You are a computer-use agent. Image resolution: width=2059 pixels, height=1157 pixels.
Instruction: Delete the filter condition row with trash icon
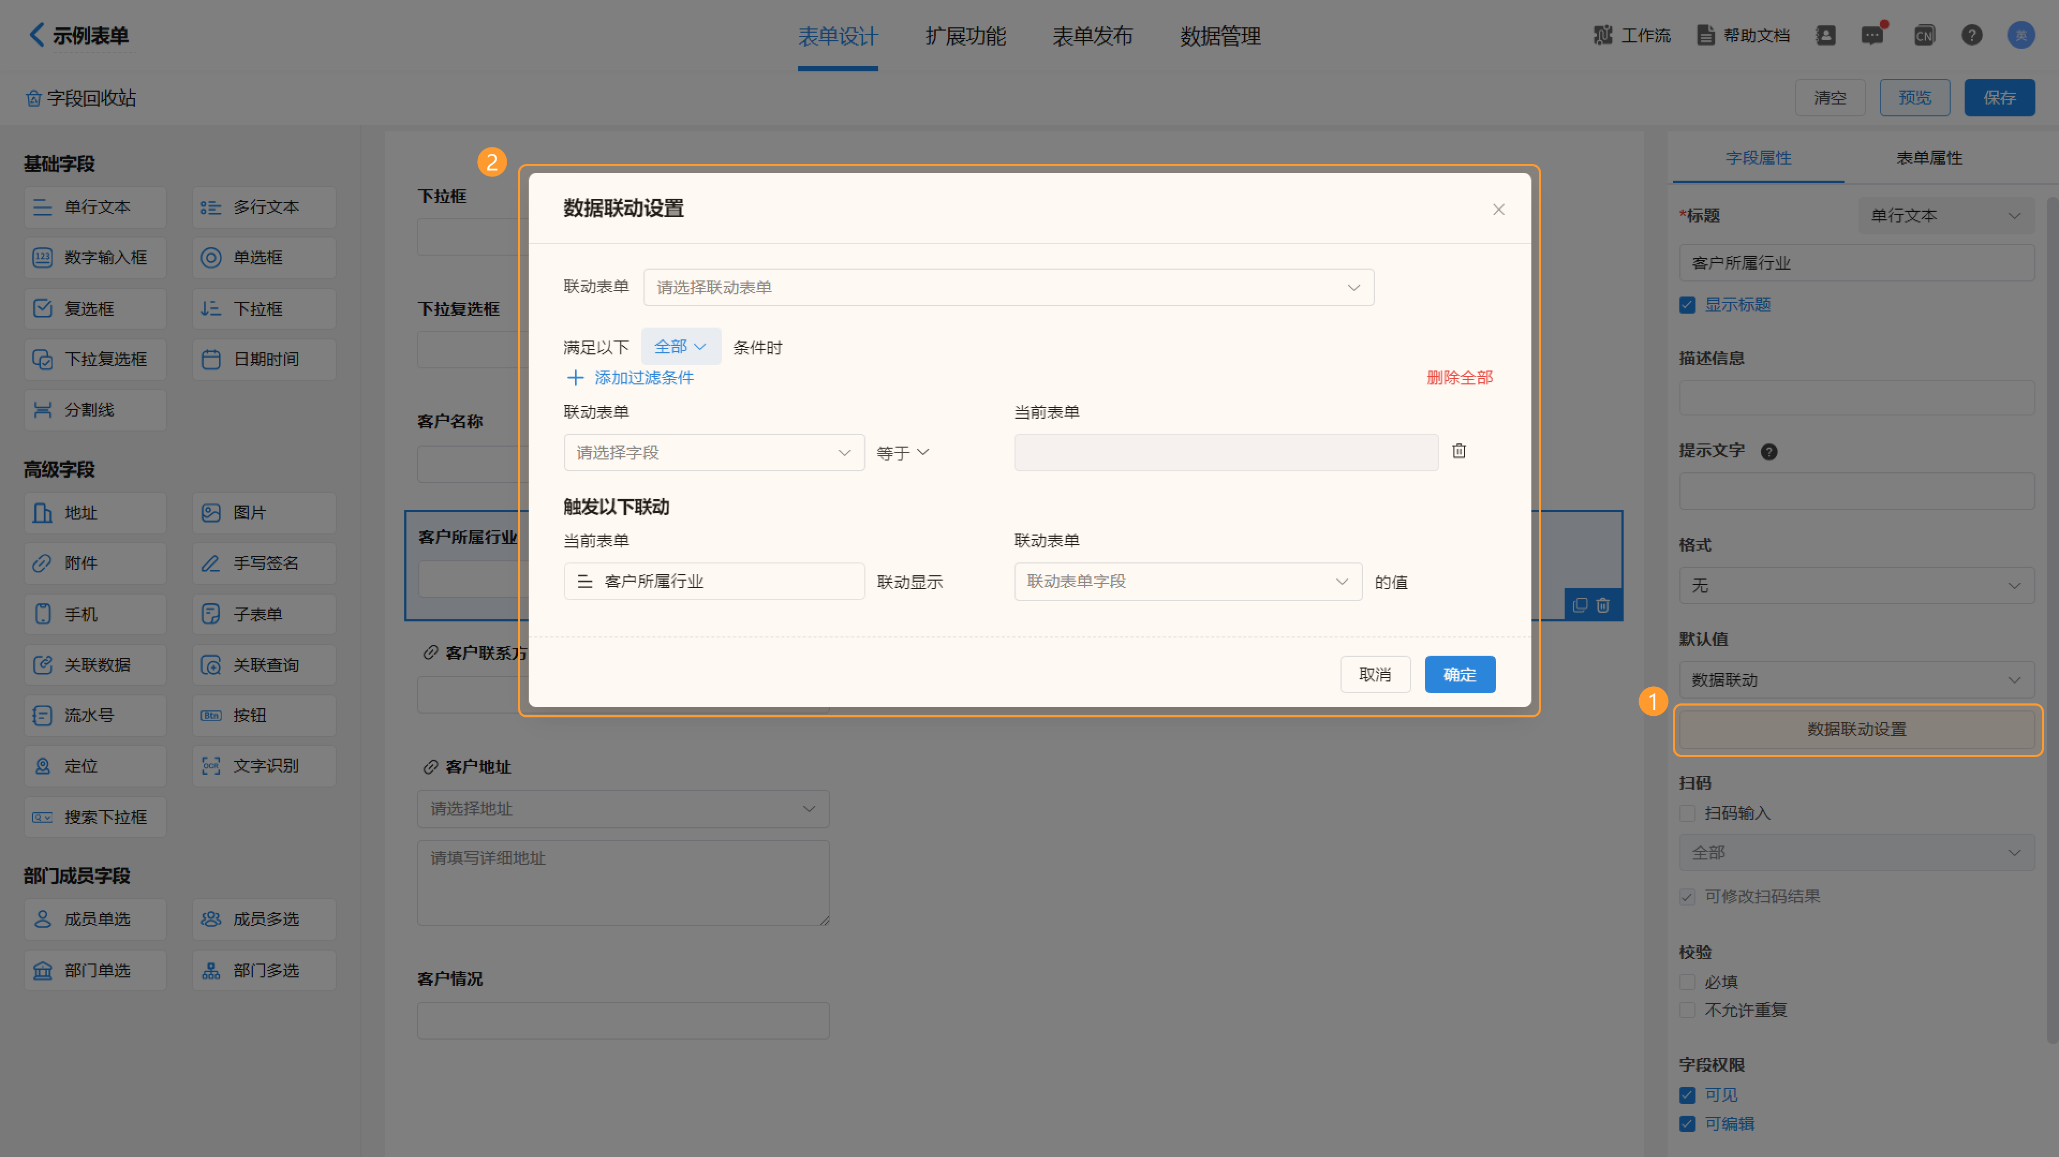pyautogui.click(x=1458, y=451)
